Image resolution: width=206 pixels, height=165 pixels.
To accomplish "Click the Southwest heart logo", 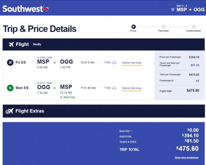I will [46, 9].
